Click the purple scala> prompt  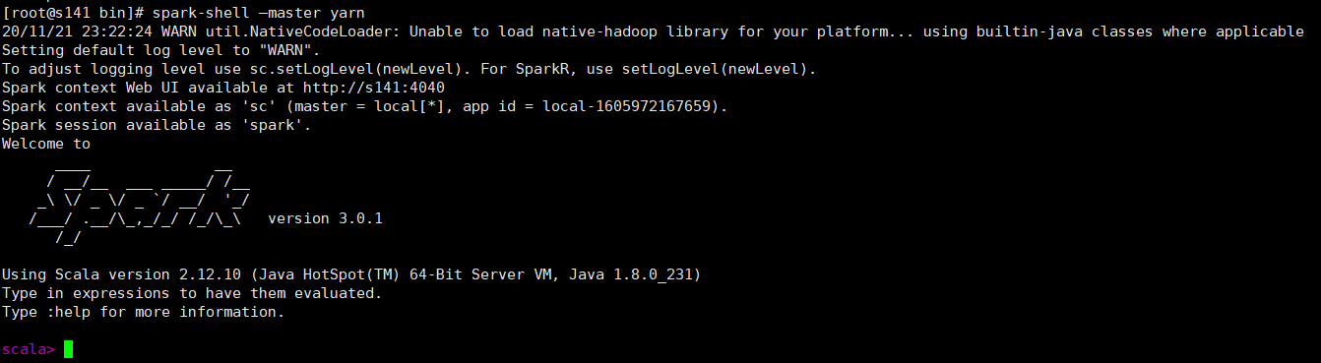29,349
